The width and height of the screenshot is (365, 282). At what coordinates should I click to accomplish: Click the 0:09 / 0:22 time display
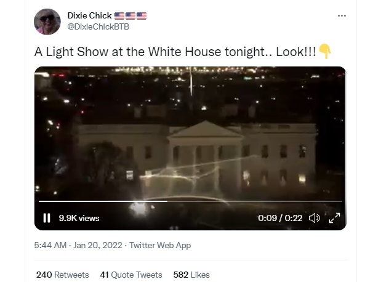click(280, 218)
